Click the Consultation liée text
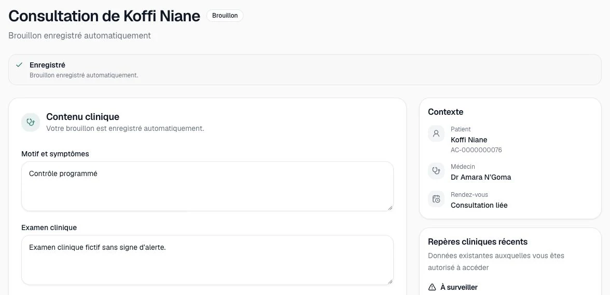 point(479,205)
